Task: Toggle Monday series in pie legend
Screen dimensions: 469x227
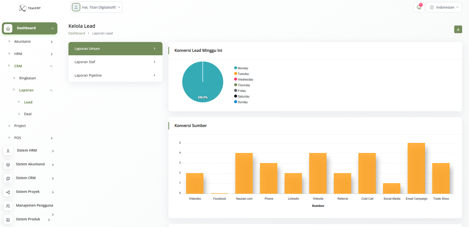Action: (x=241, y=68)
